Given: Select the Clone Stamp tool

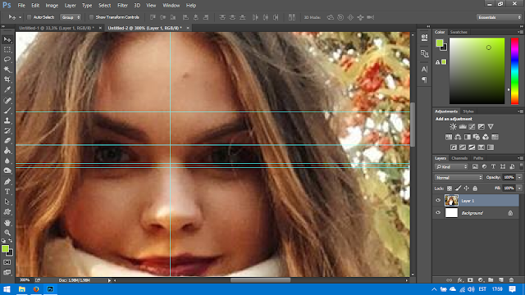Looking at the screenshot, I should tap(7, 120).
